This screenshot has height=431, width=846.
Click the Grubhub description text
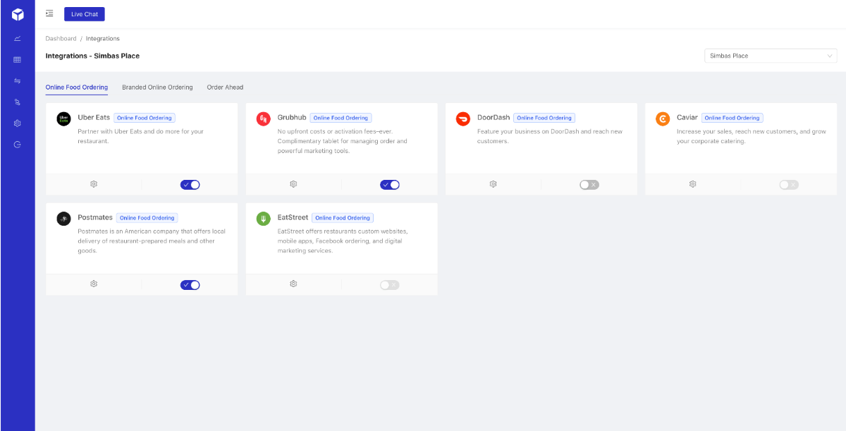click(343, 141)
